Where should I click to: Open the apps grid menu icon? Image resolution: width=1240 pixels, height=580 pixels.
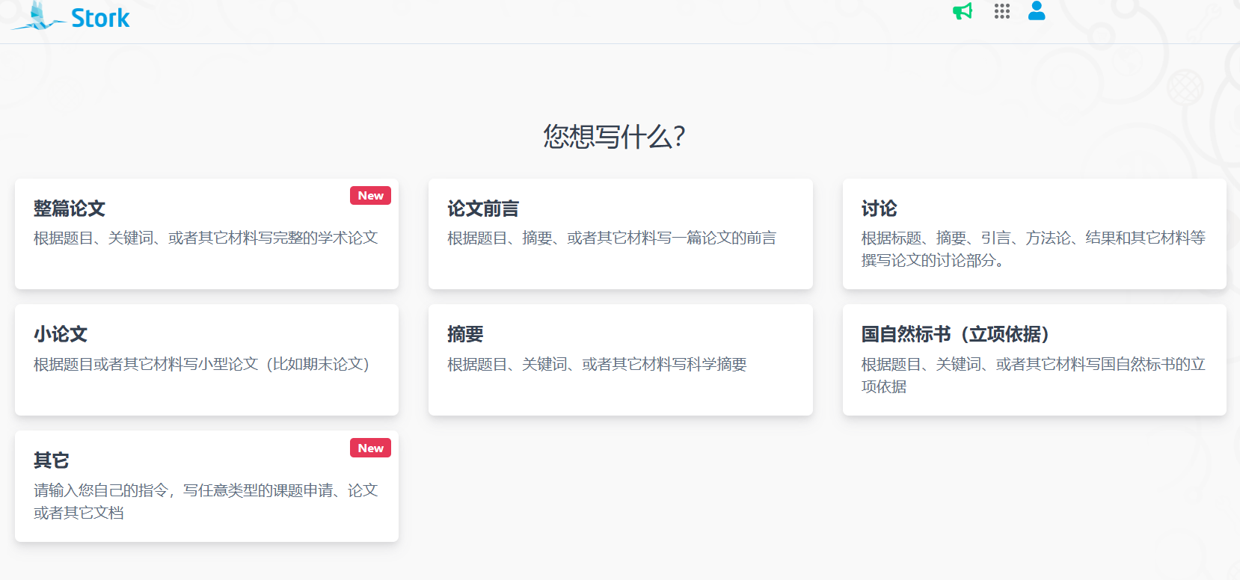[1002, 11]
